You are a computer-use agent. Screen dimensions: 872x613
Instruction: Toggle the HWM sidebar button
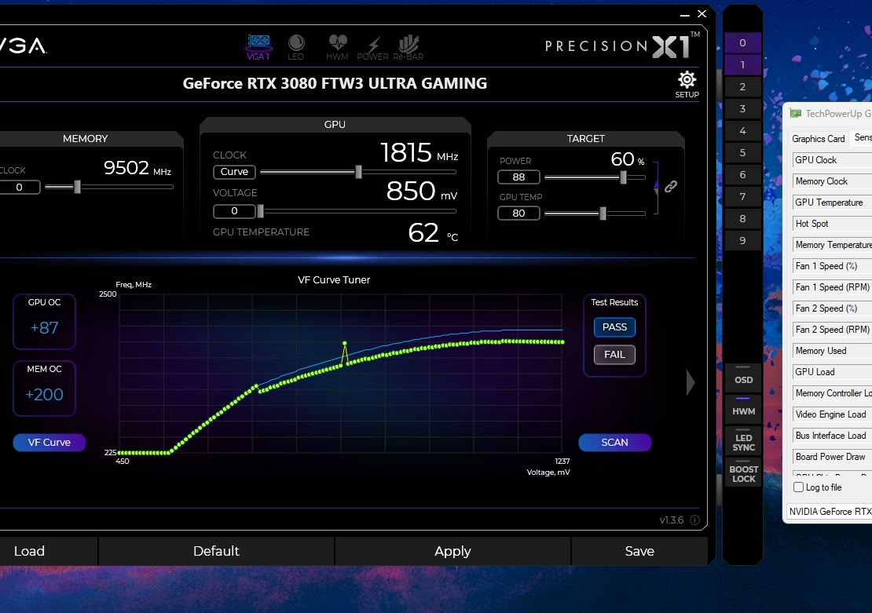click(x=743, y=408)
